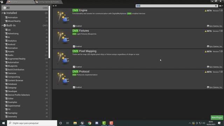224x126 pixels.
Task: Disable the DMX Protocol Enabled checkbox
Action: point(74,87)
